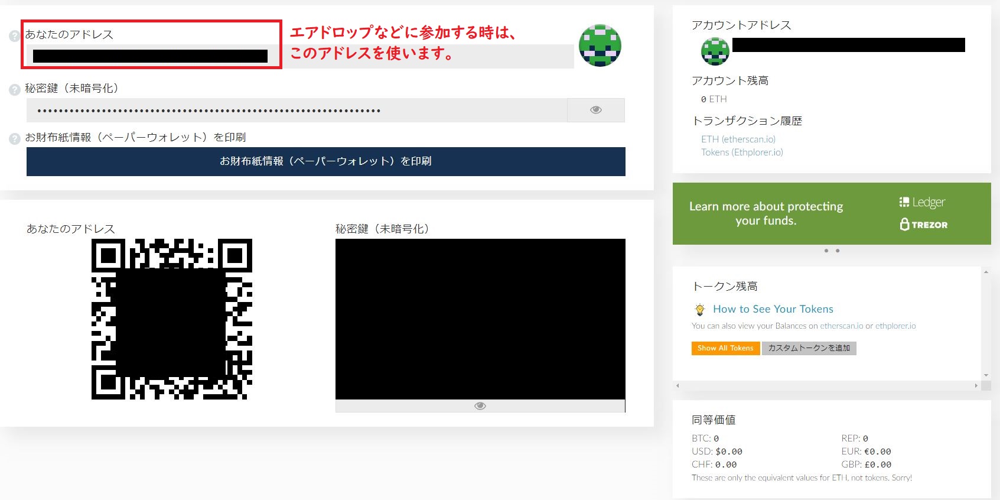
Task: Click help icon beside 秘密鍵（未暗号化）
Action: tap(15, 90)
